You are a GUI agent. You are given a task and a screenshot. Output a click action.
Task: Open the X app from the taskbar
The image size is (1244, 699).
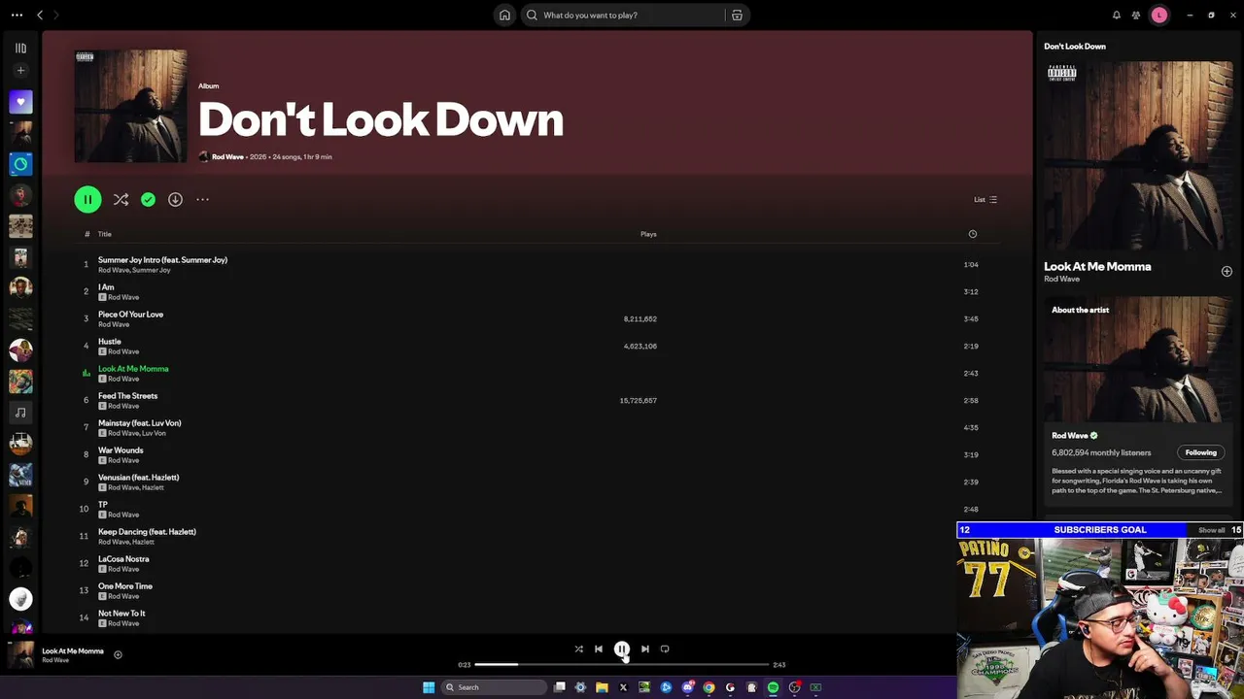pos(623,687)
